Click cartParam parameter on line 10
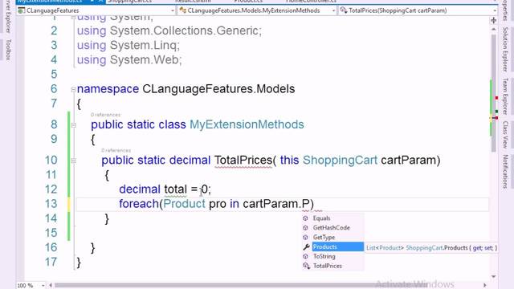The height and width of the screenshot is (289, 514). point(409,161)
